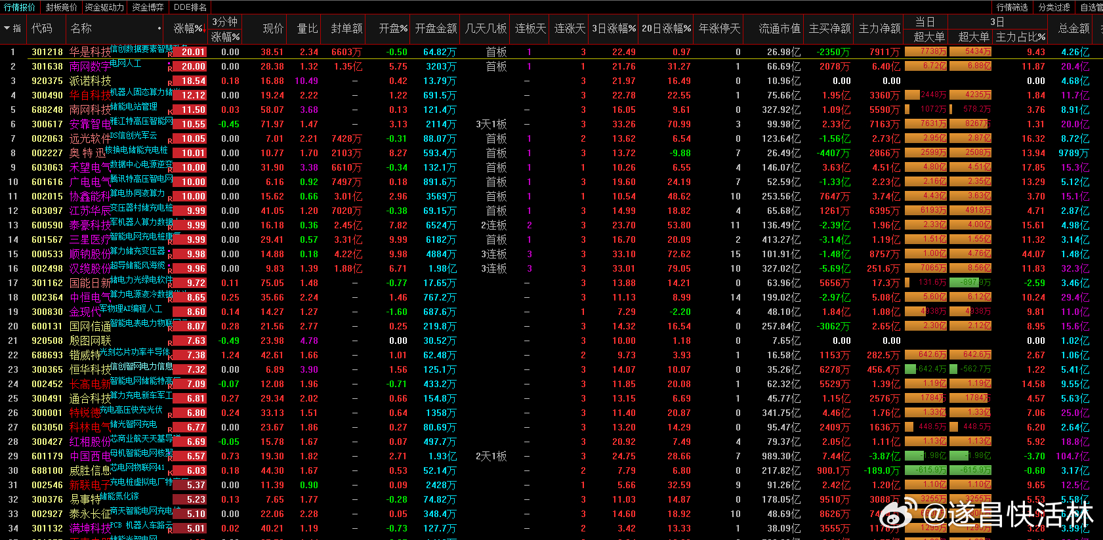
Task: Sort by the 封单额 column header
Action: [x=346, y=28]
